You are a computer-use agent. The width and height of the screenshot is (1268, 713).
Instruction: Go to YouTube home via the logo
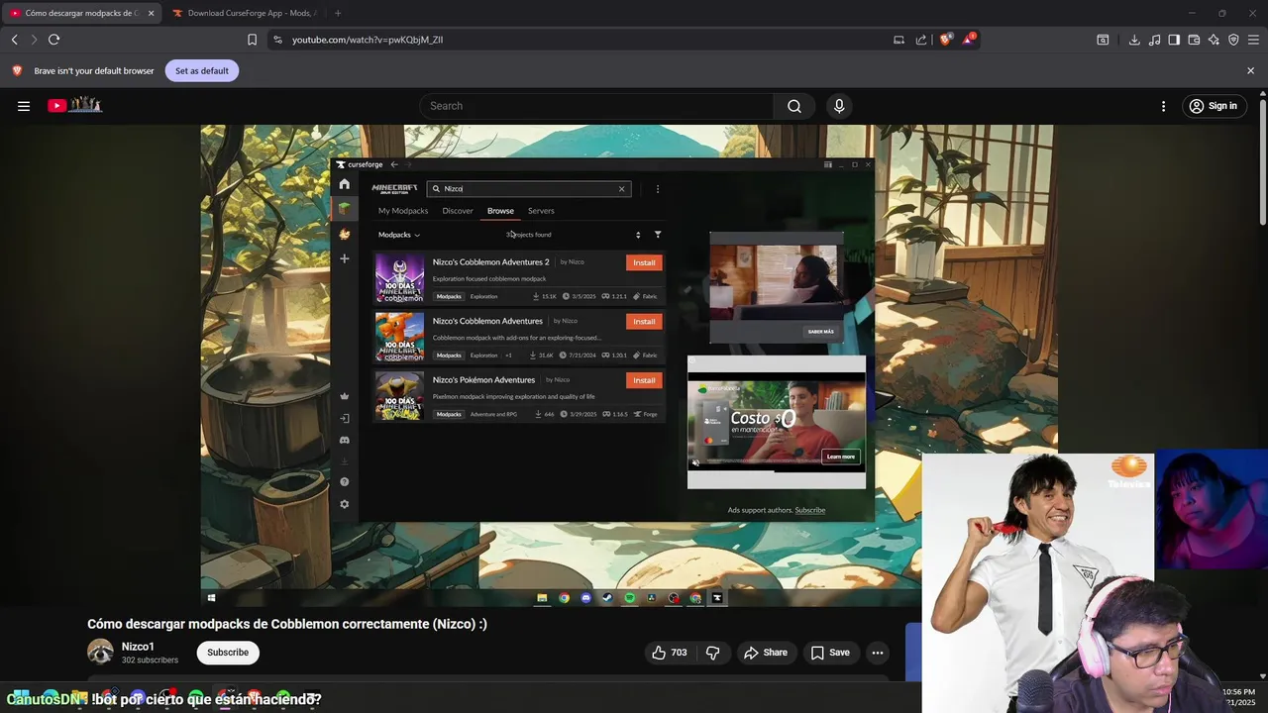point(74,105)
